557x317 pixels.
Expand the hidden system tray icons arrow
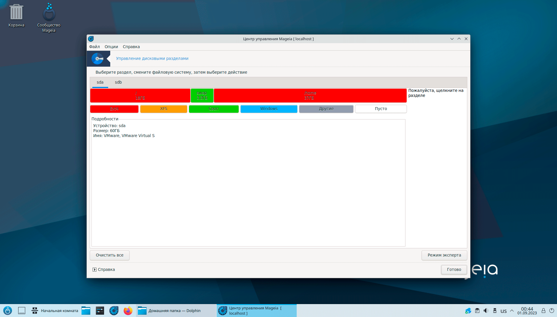pyautogui.click(x=512, y=311)
